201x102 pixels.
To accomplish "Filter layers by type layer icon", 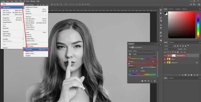I will point(180,46).
